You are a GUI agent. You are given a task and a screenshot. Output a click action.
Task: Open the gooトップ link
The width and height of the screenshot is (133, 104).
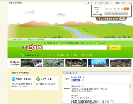pyautogui.click(x=89, y=3)
